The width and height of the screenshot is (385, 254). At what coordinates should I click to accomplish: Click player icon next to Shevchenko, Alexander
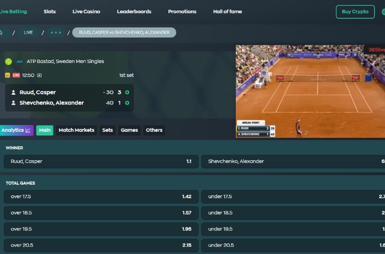click(x=13, y=103)
